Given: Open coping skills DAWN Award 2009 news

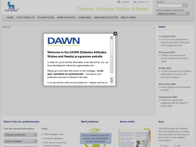Looking at the screenshot, I should [174, 103].
